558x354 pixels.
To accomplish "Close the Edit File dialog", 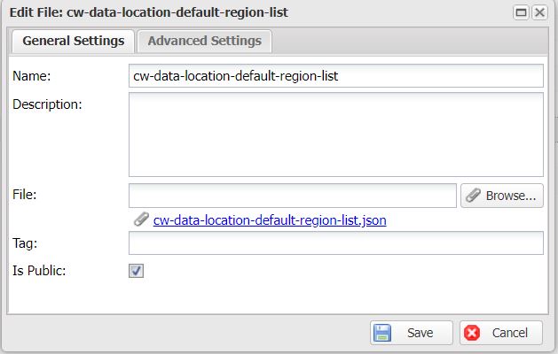I will coord(538,13).
